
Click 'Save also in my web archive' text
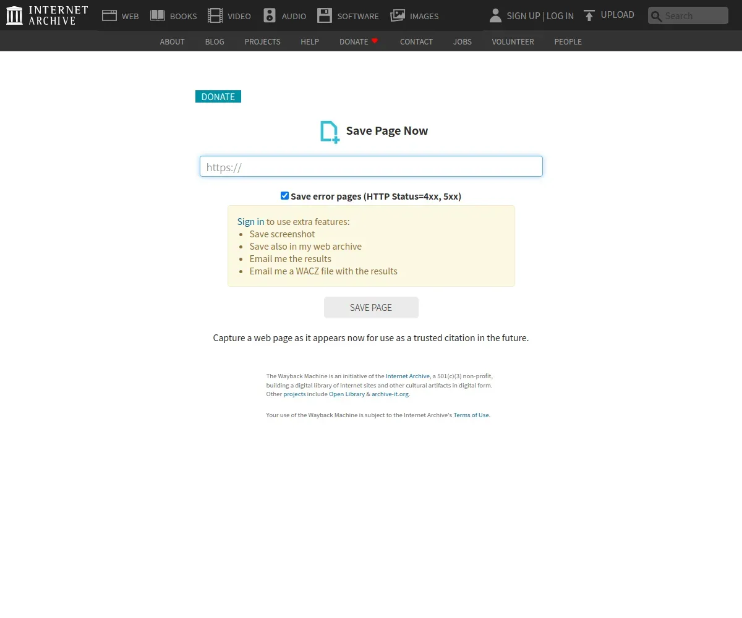[x=305, y=246]
